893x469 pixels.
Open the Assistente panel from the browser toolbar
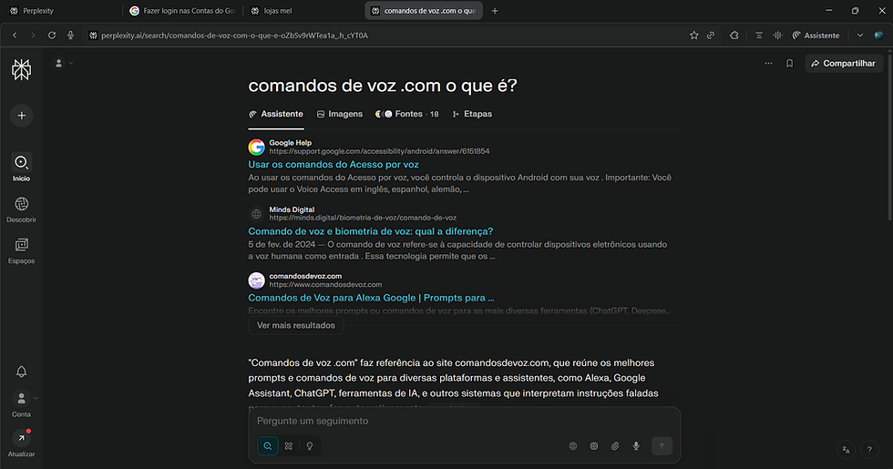coord(816,36)
